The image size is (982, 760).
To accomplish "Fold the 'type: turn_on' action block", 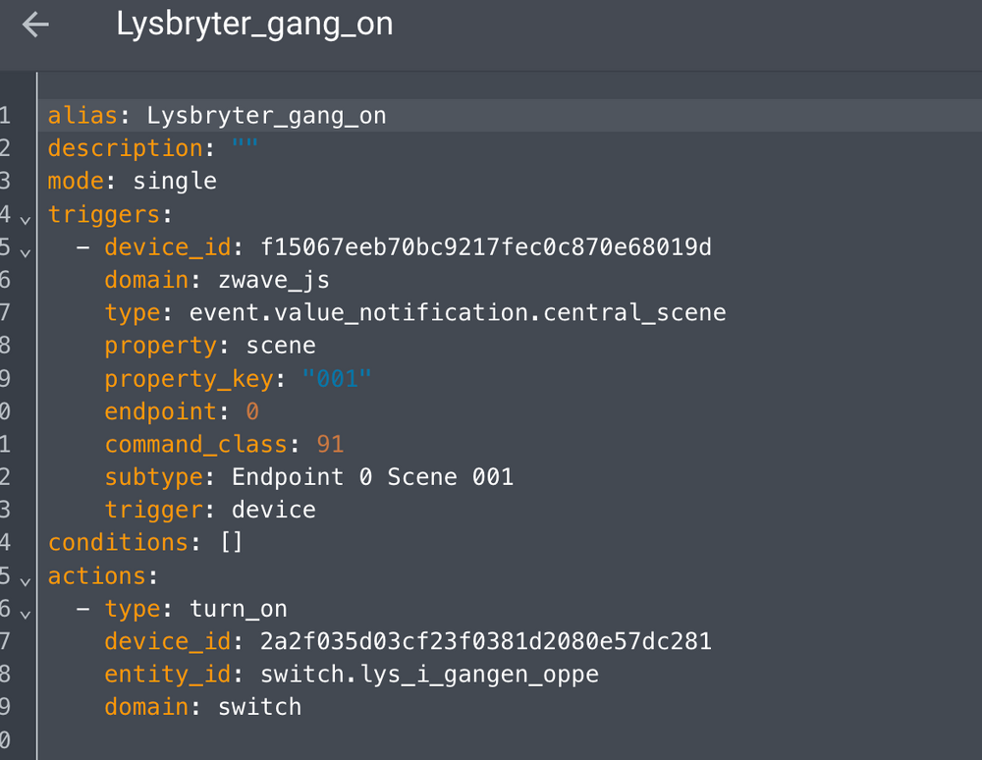I will pyautogui.click(x=26, y=612).
